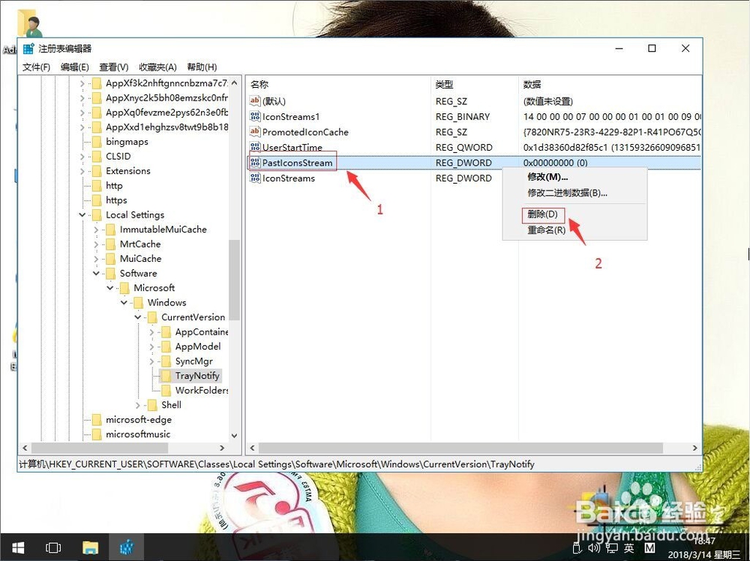
Task: Click the REG_QWORD type cell
Action: [x=463, y=147]
